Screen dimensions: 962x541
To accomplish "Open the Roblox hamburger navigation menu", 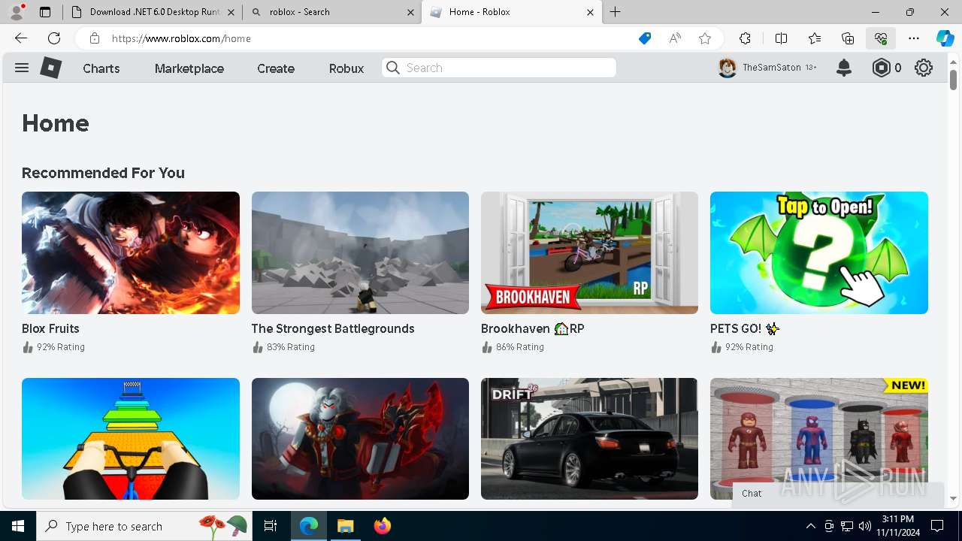I will pos(22,68).
